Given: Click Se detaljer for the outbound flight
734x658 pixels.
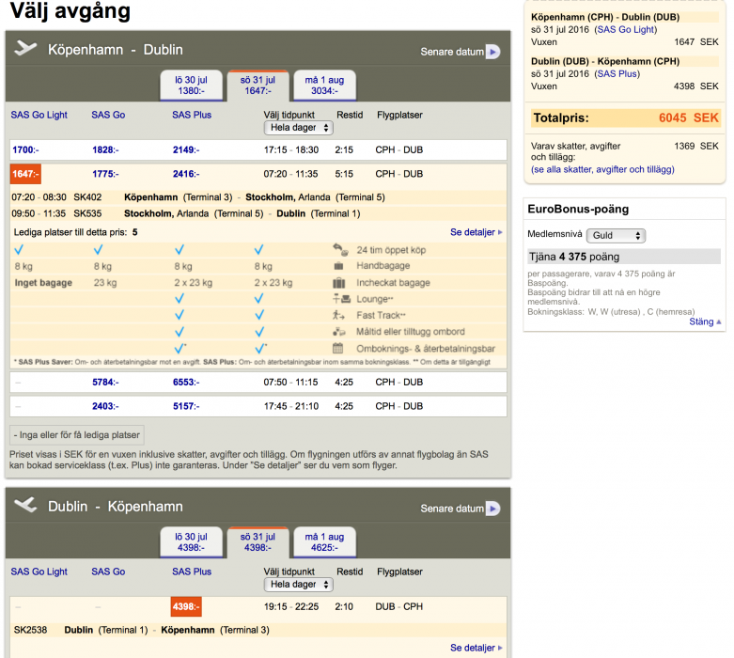Looking at the screenshot, I should pyautogui.click(x=476, y=231).
